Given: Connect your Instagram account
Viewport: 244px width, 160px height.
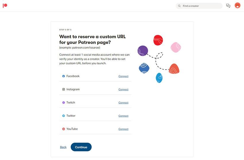Looking at the screenshot, I should (123, 89).
